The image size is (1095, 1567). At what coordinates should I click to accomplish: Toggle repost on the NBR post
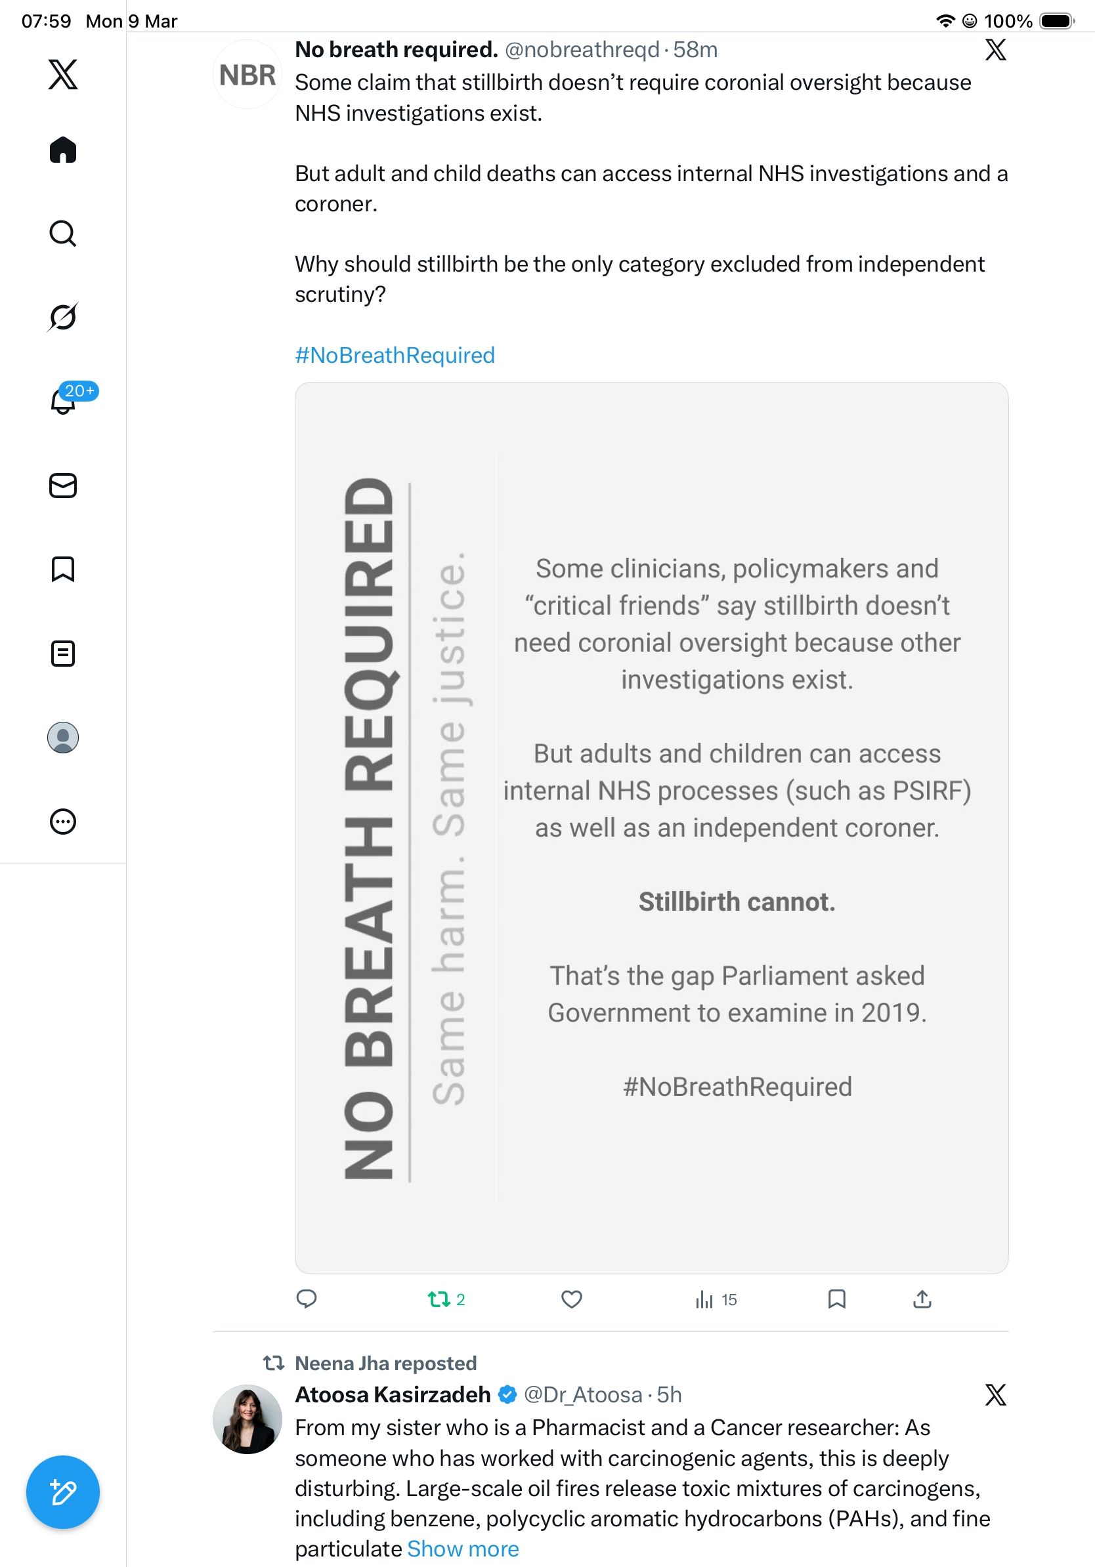(446, 1299)
